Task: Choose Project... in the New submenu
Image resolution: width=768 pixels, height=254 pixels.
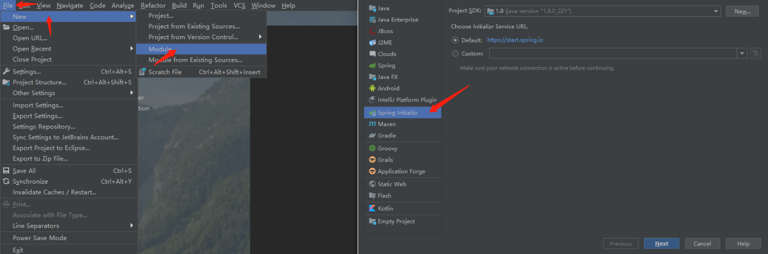Action: click(201, 16)
